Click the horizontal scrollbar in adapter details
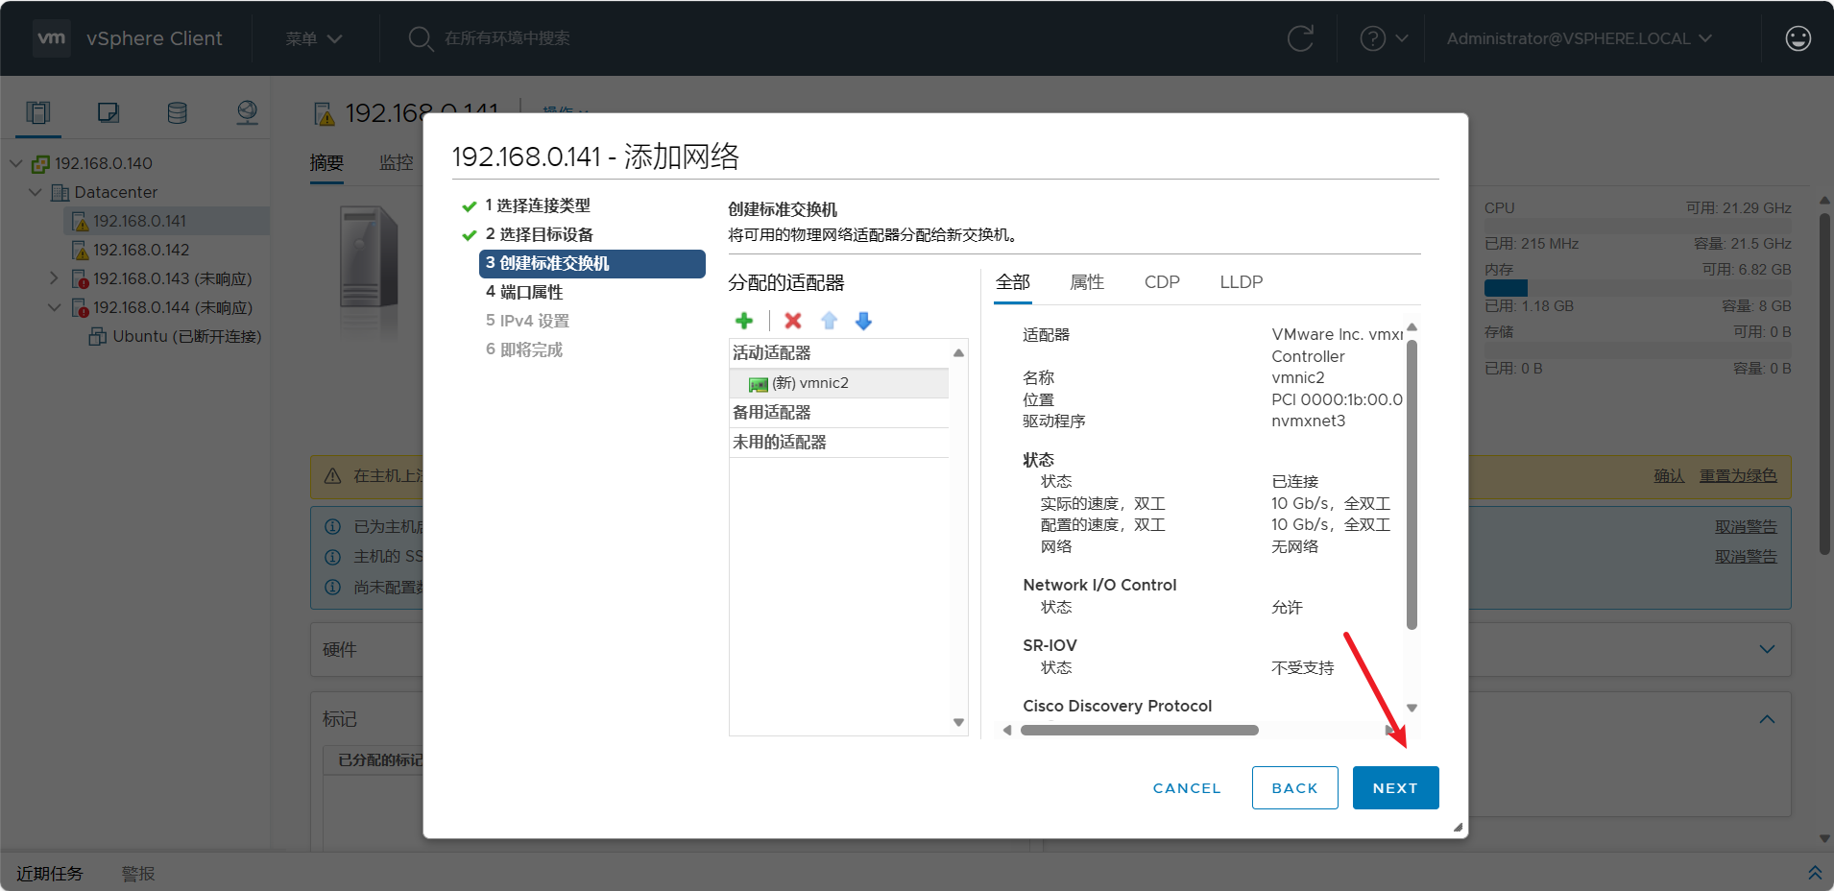Viewport: 1834px width, 891px height. (1139, 731)
